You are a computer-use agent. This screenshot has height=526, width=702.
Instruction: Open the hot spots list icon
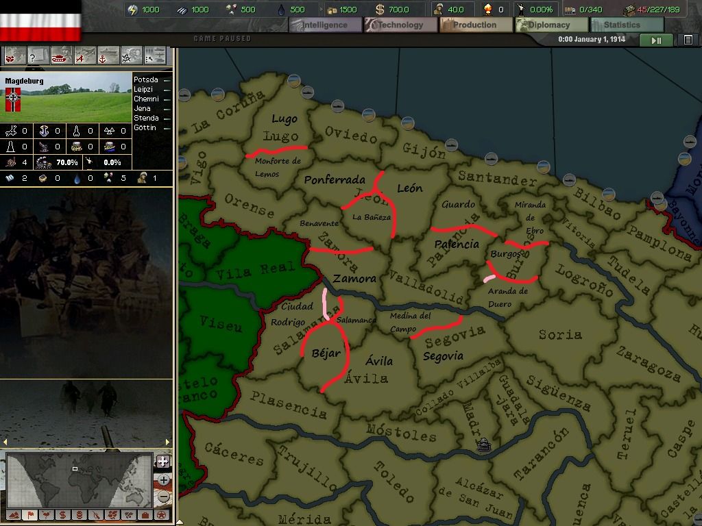[x=15, y=56]
